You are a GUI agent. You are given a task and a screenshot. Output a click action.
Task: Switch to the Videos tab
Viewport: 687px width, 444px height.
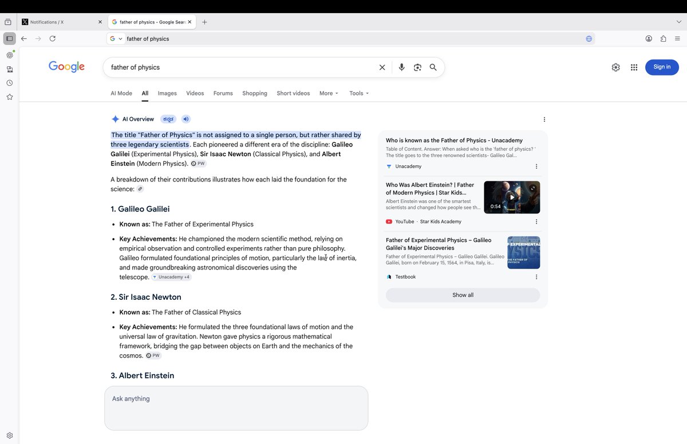click(x=195, y=93)
